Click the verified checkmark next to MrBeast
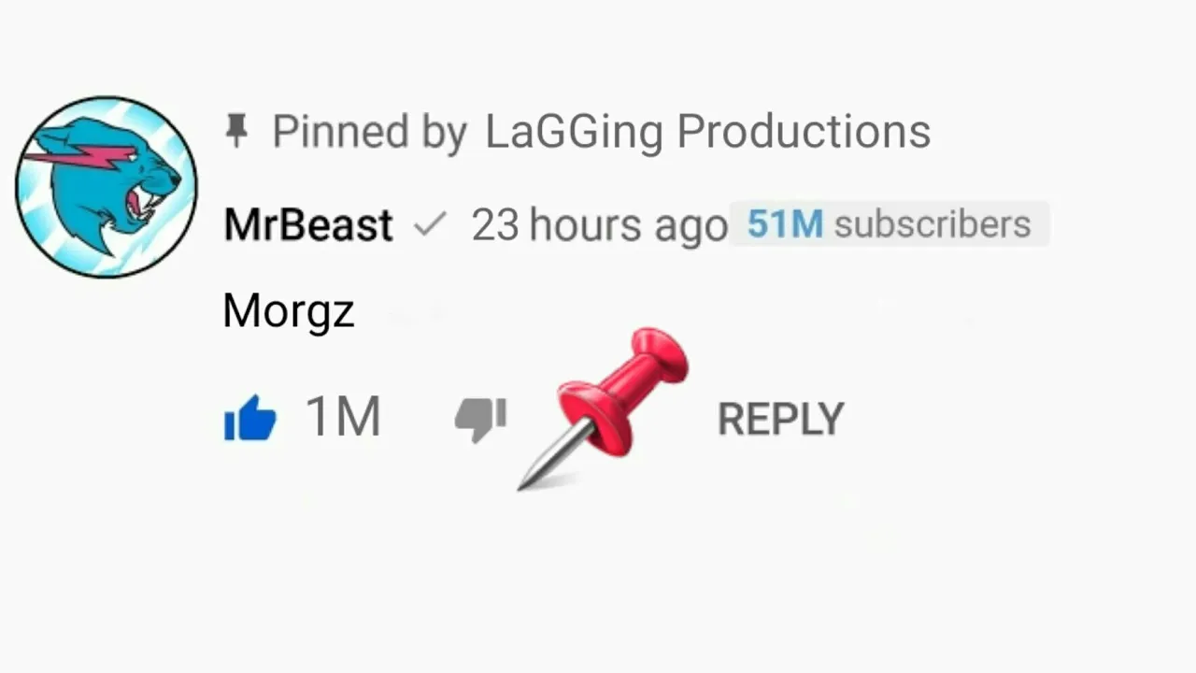This screenshot has width=1196, height=673. pos(429,224)
